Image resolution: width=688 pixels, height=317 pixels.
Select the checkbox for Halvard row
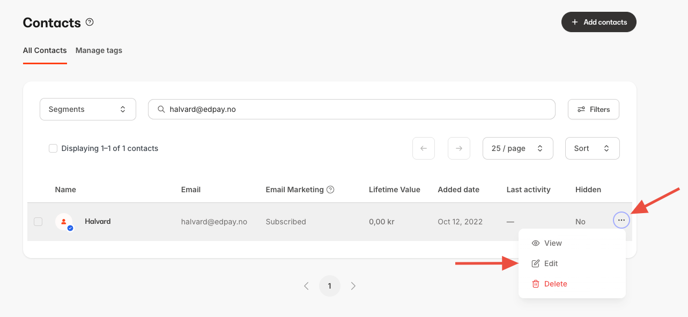click(x=38, y=222)
